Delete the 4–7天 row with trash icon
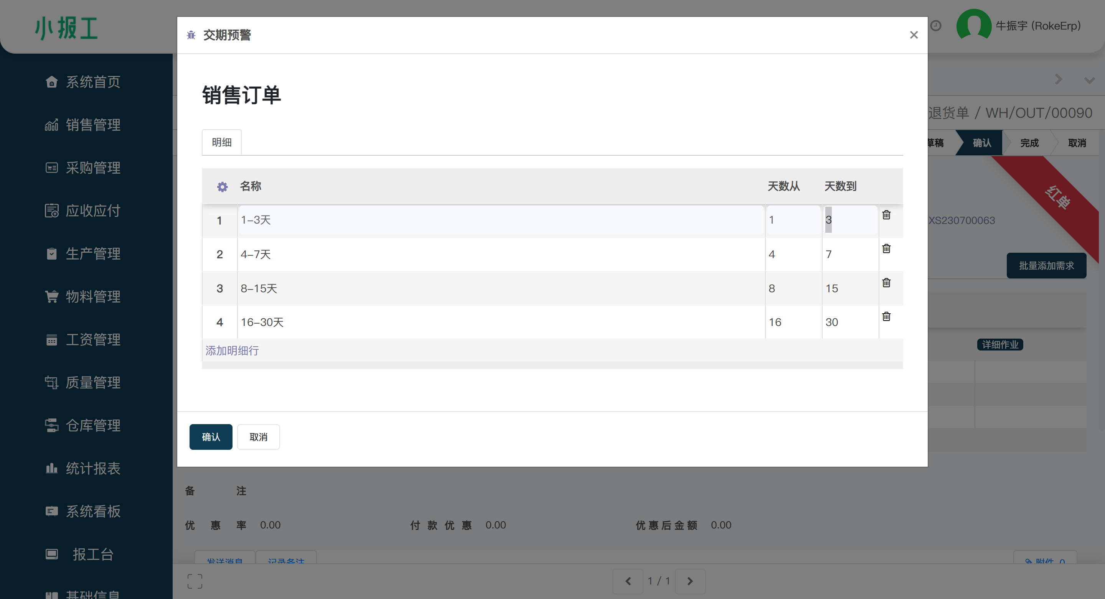This screenshot has width=1105, height=599. pyautogui.click(x=886, y=249)
